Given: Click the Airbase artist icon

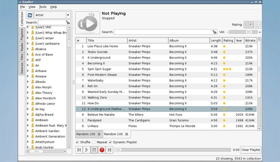Looking at the screenshot, I should 32,71.
